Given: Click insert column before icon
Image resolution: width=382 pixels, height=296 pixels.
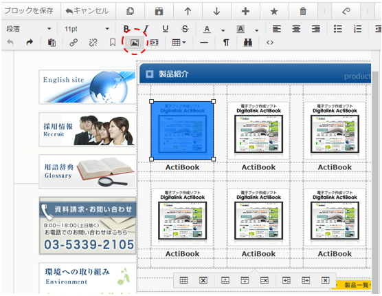Looking at the screenshot, I should click(286, 280).
